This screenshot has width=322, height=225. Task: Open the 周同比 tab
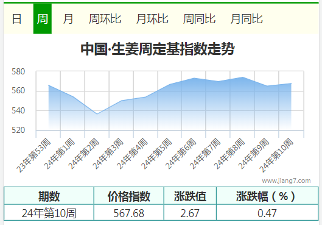(199, 19)
